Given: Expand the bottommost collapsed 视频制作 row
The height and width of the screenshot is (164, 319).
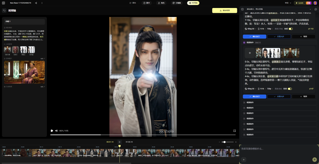Looking at the screenshot, I should [x=279, y=135].
